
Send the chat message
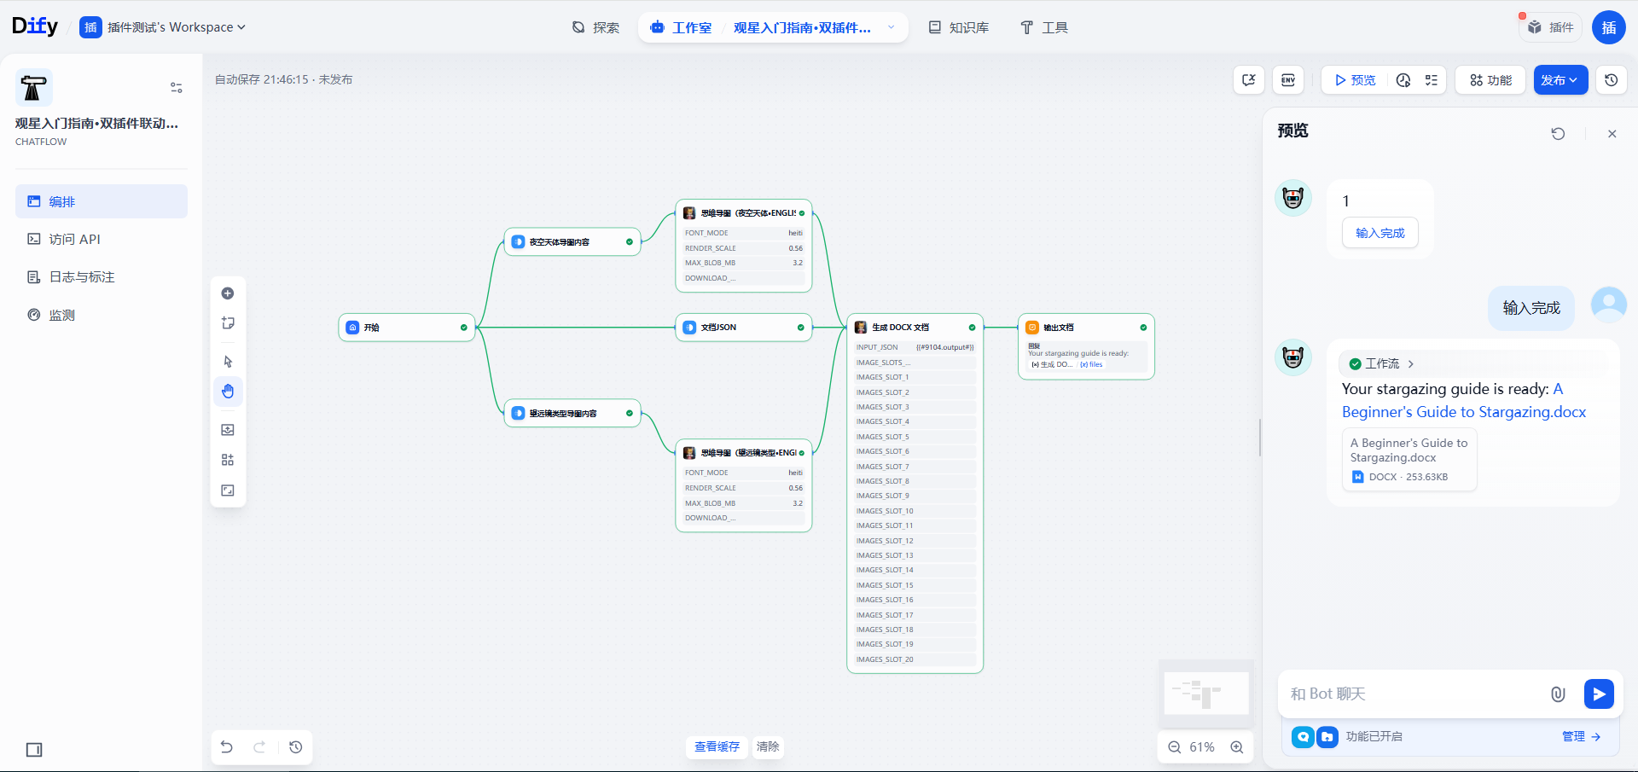[x=1599, y=694]
